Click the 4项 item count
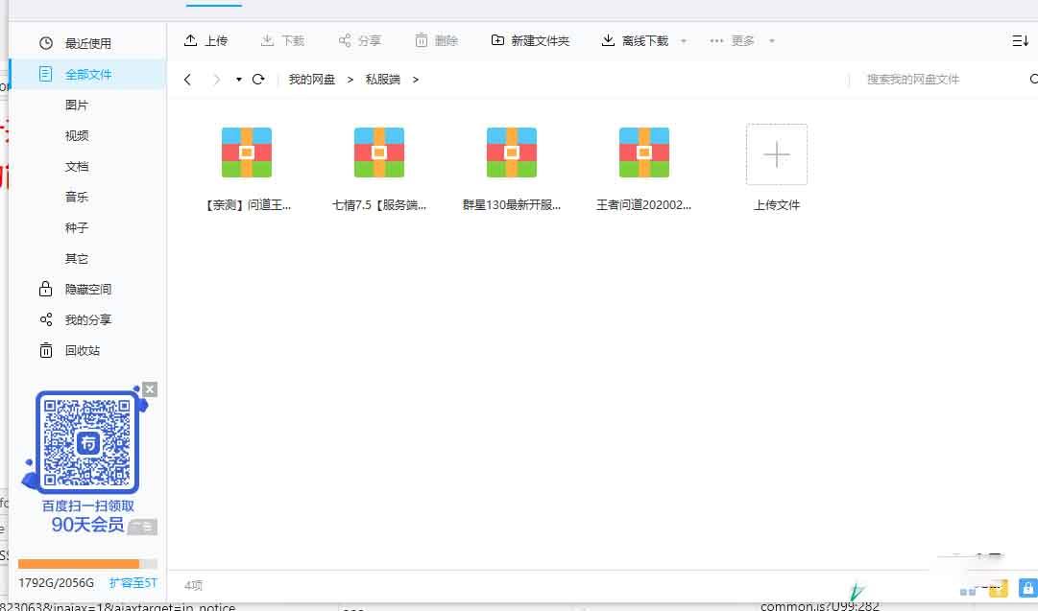Viewport: 1038px width, 611px height. pyautogui.click(x=193, y=585)
